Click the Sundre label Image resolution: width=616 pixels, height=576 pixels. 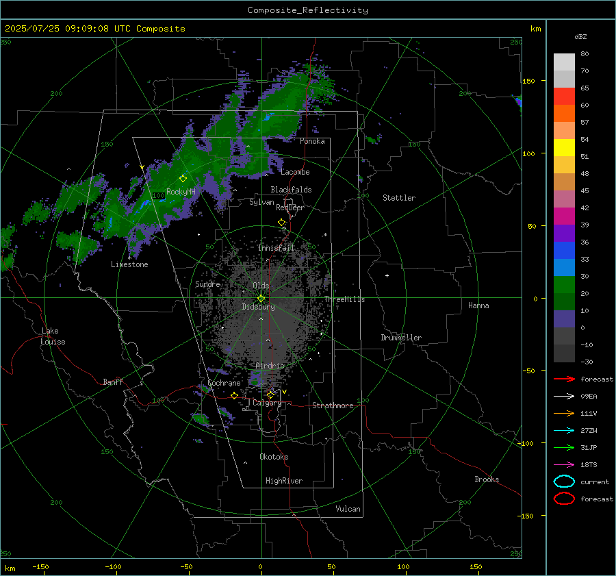click(208, 284)
